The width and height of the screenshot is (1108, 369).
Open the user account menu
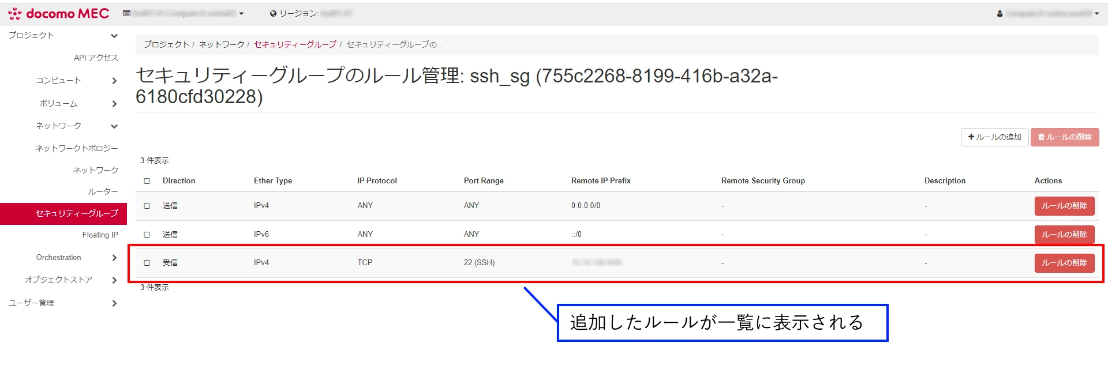tap(1047, 13)
